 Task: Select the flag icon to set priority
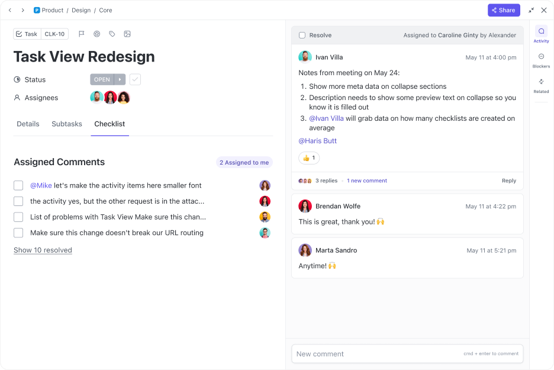(81, 34)
